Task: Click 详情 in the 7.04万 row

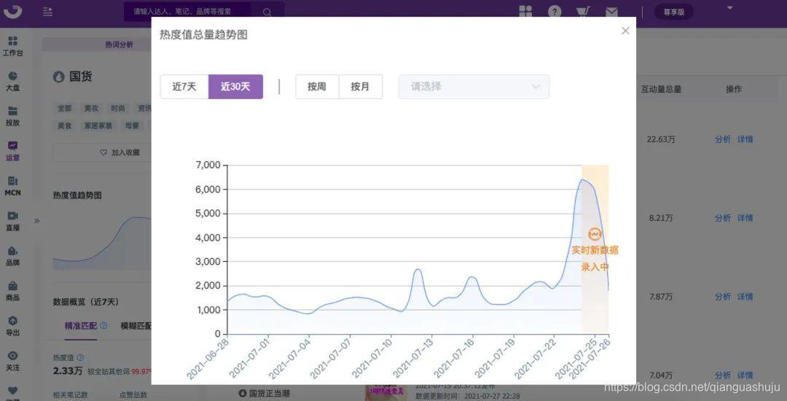Action: 745,375
